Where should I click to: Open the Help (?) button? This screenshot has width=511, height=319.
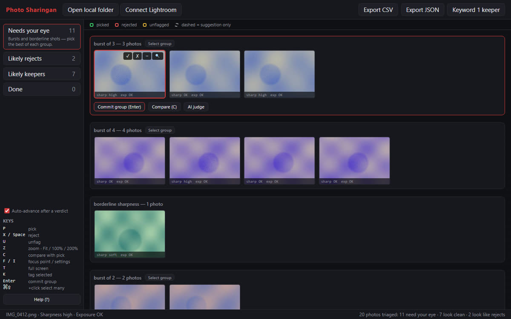click(42, 299)
